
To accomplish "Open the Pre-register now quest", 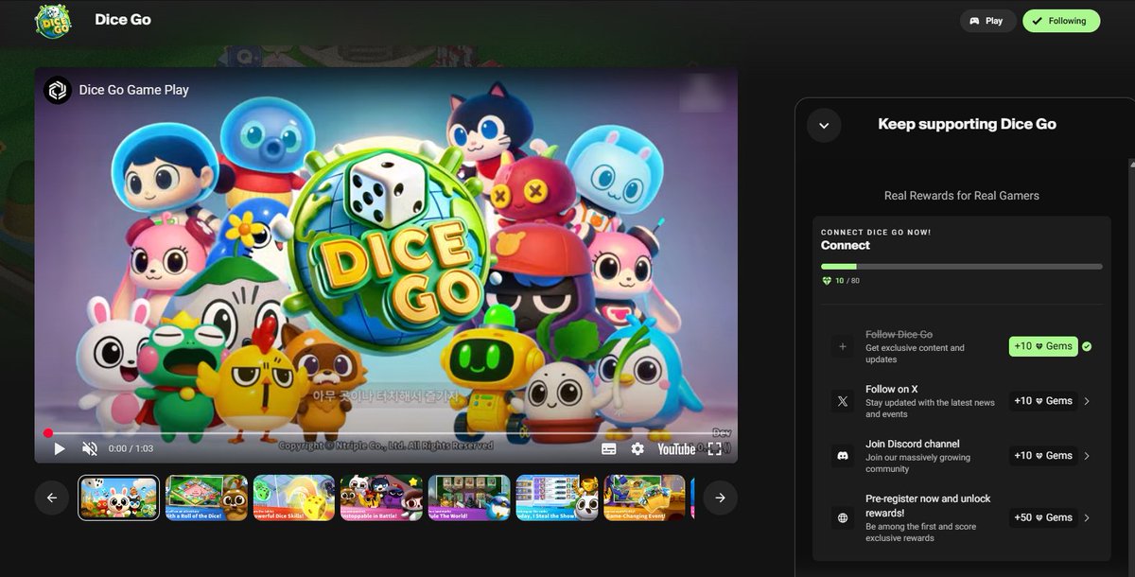I will click(x=962, y=517).
